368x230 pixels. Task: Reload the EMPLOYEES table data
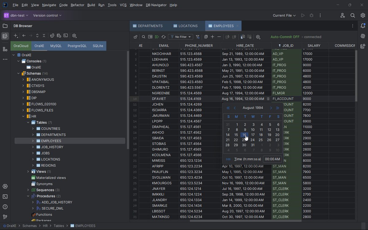pyautogui.click(x=164, y=37)
